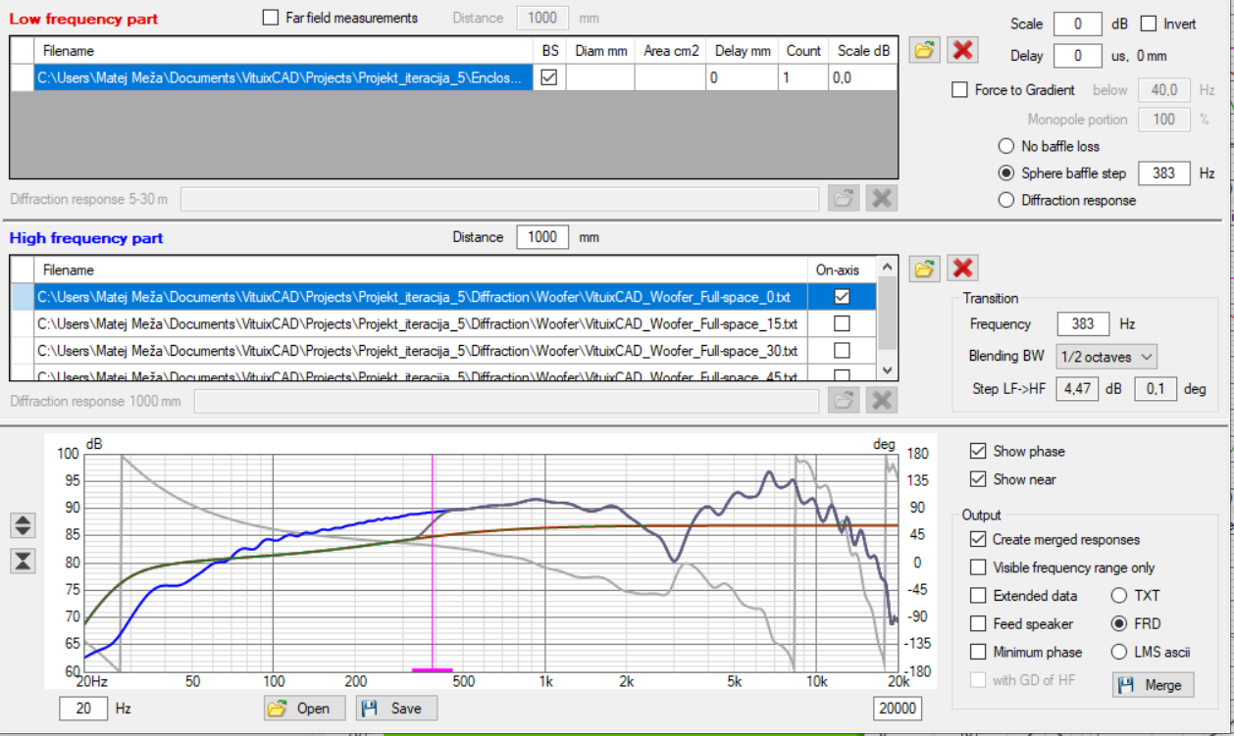Click Filename column header in low frequency table
The width and height of the screenshot is (1234, 736).
[283, 50]
